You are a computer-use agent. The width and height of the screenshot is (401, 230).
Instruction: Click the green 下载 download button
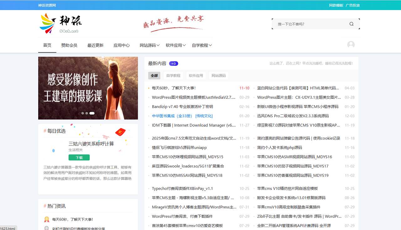[x=79, y=157]
